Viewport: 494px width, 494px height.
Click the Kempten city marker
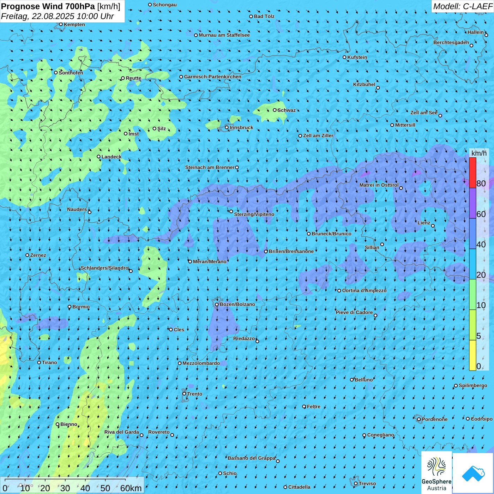61,24
